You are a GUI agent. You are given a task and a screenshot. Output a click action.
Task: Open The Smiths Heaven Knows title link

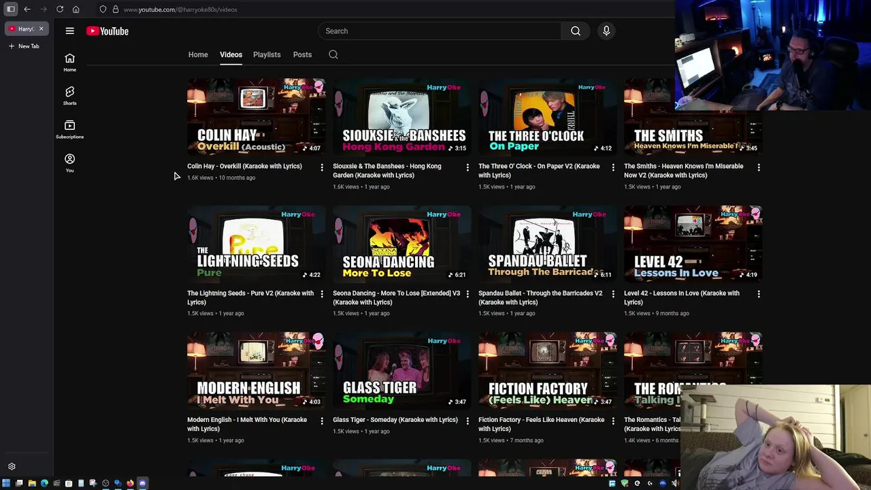[x=683, y=171]
